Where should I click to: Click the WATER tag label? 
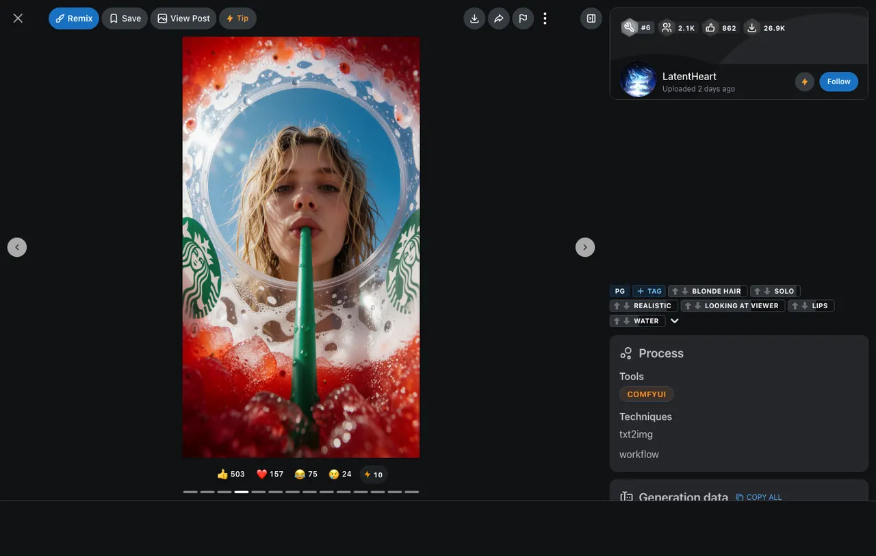coord(646,321)
